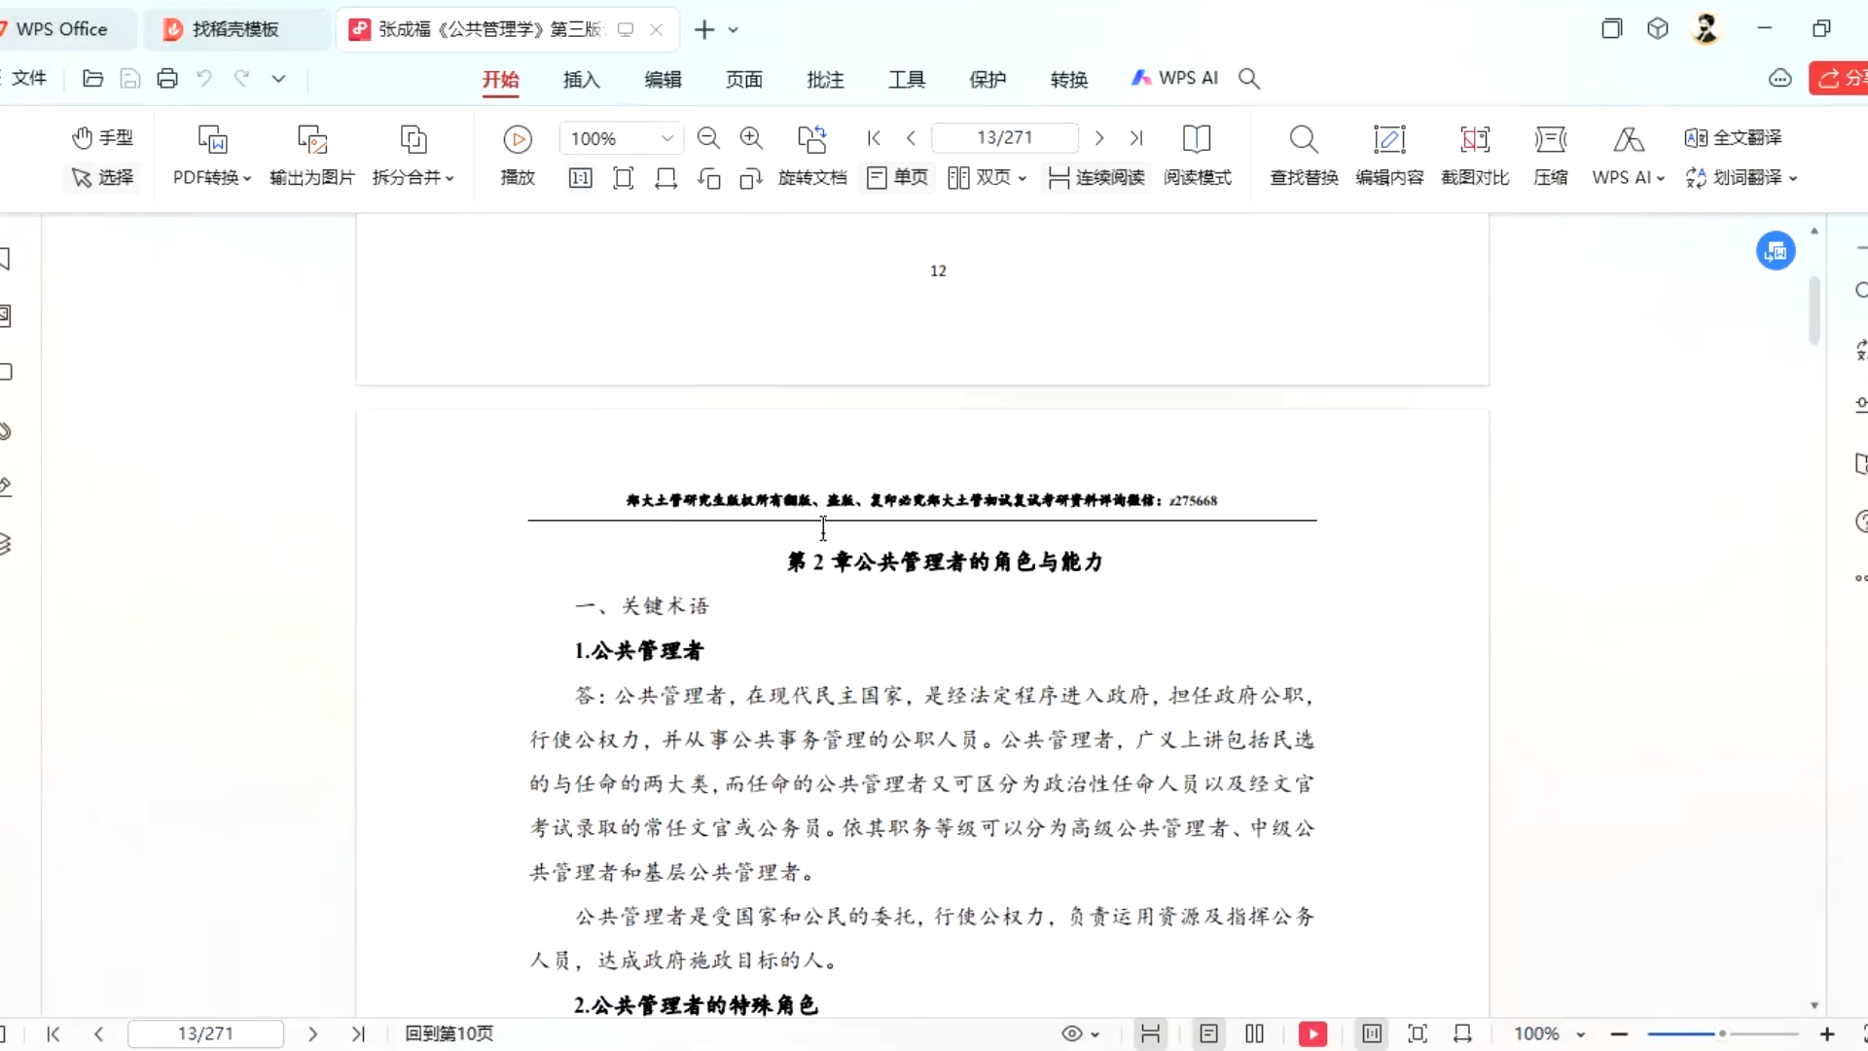Enable 单页 single page view
The height and width of the screenshot is (1051, 1868).
895,178
